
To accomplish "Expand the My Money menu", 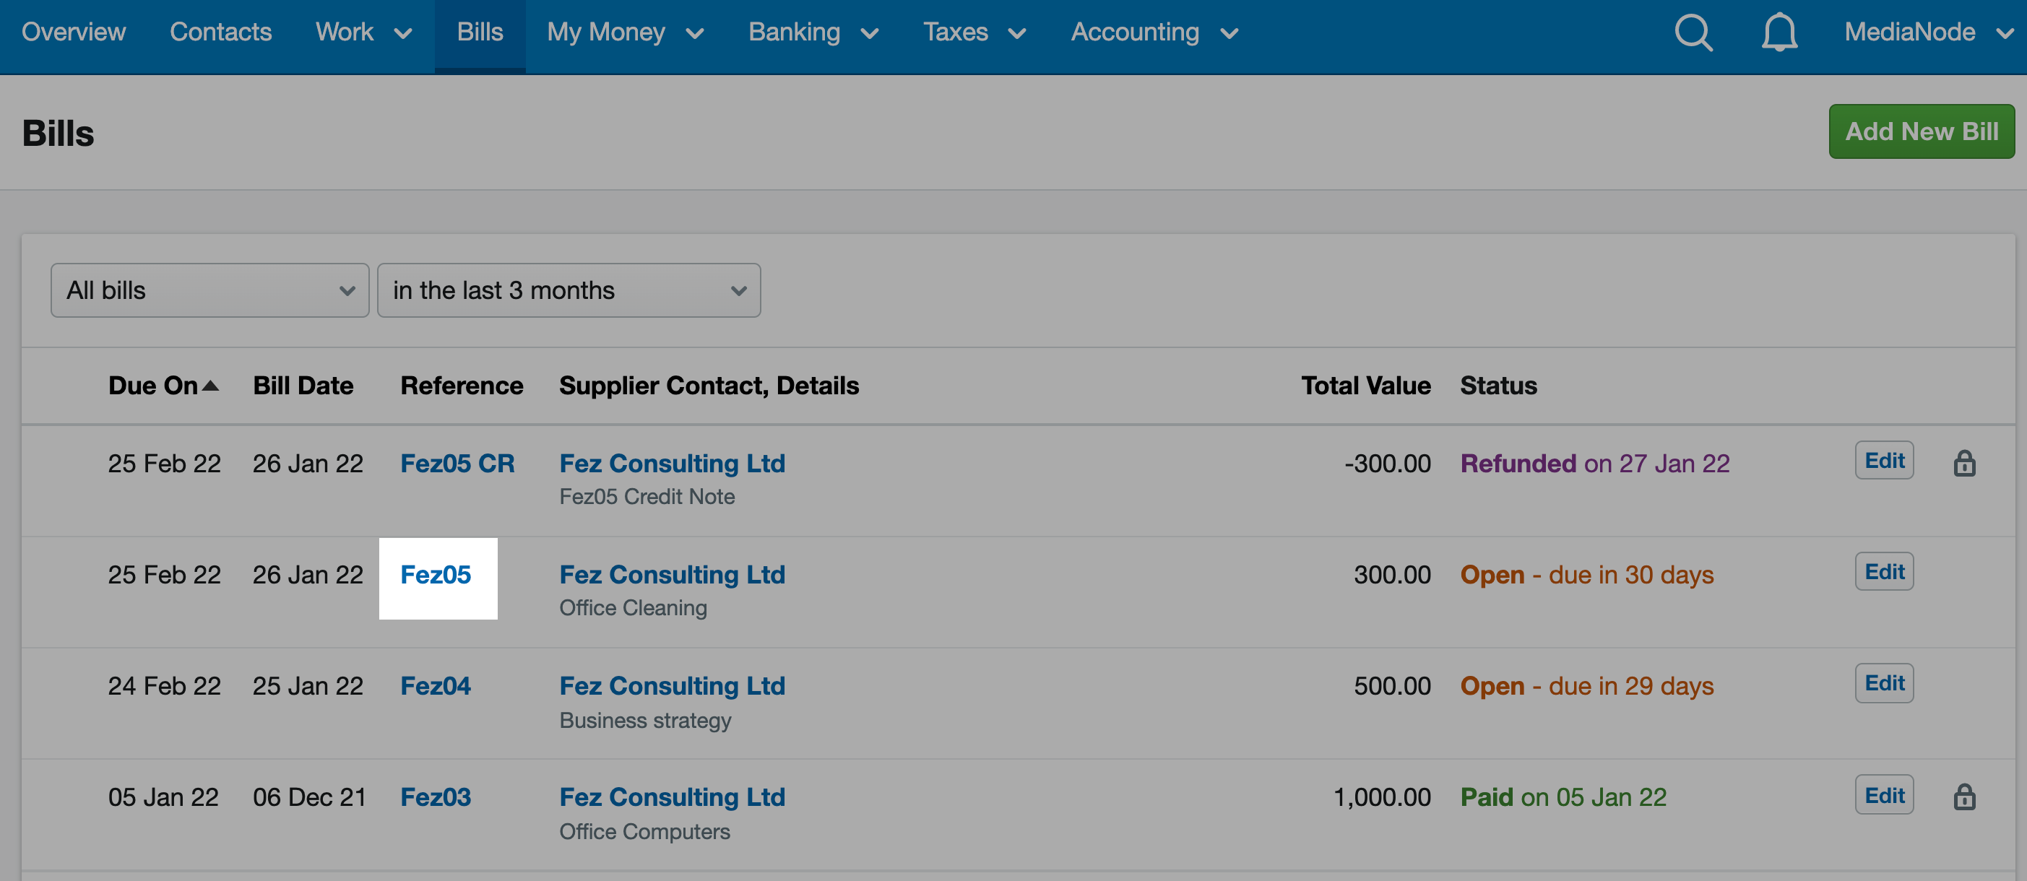I will [625, 32].
